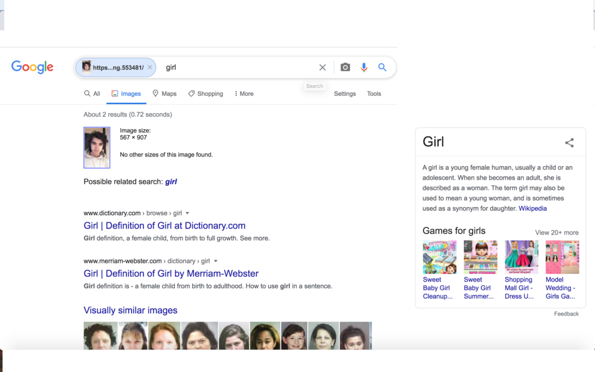Open the fifth visually similar image
595x372 pixels.
234,336
